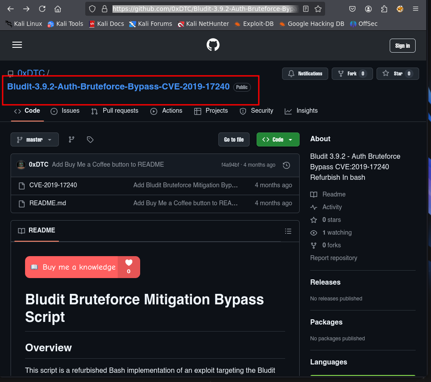The width and height of the screenshot is (431, 382).
Task: Click the Sign in button
Action: [x=402, y=46]
